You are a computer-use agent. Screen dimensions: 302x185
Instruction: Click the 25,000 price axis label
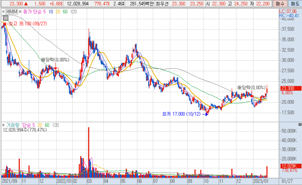pos(288,81)
